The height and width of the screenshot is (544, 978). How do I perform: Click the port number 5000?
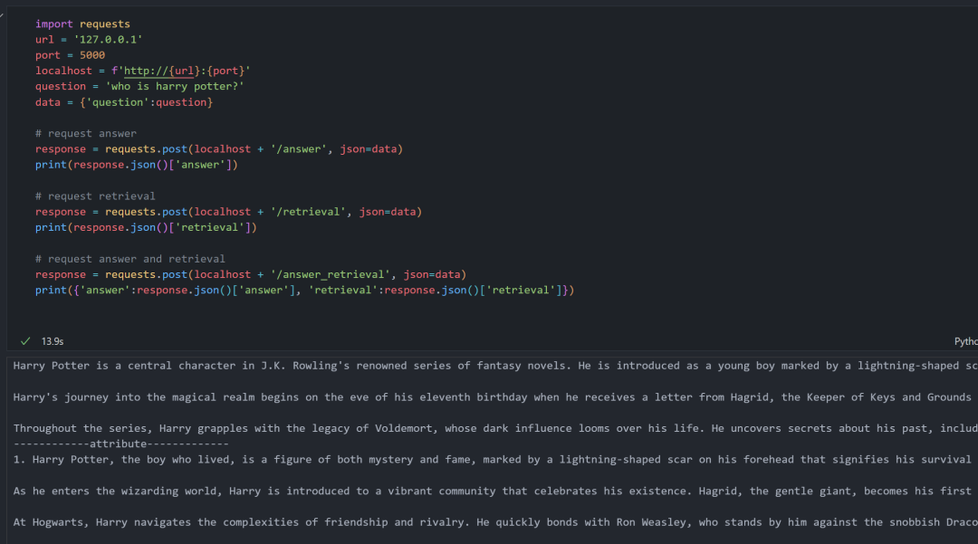(92, 55)
